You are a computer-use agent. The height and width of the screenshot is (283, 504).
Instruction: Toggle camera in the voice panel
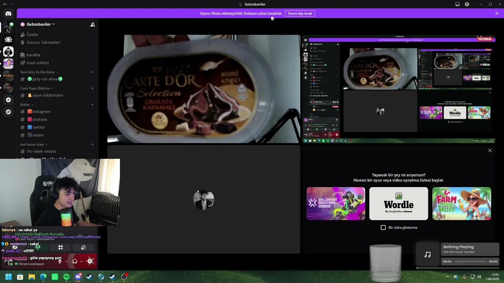pos(15,248)
